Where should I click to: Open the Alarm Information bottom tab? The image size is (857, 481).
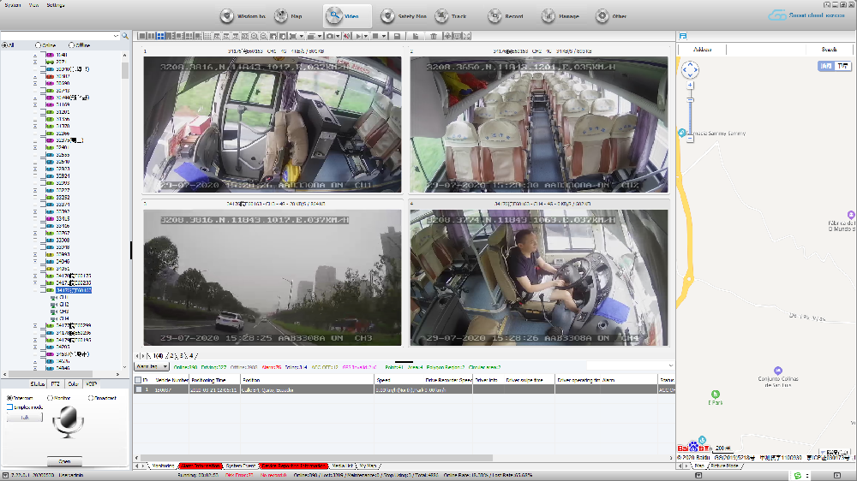coord(200,466)
